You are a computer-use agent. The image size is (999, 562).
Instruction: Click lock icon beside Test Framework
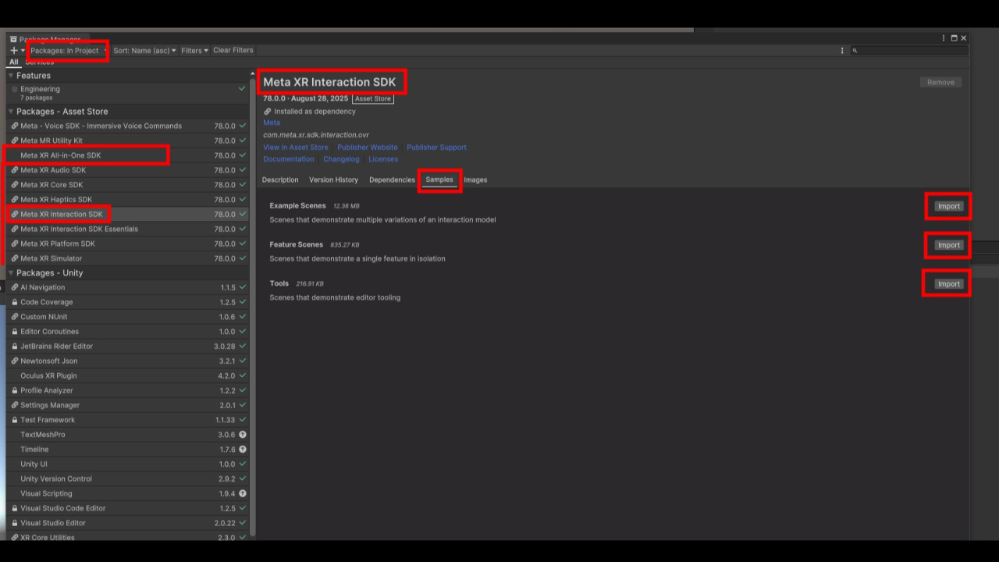pyautogui.click(x=14, y=420)
